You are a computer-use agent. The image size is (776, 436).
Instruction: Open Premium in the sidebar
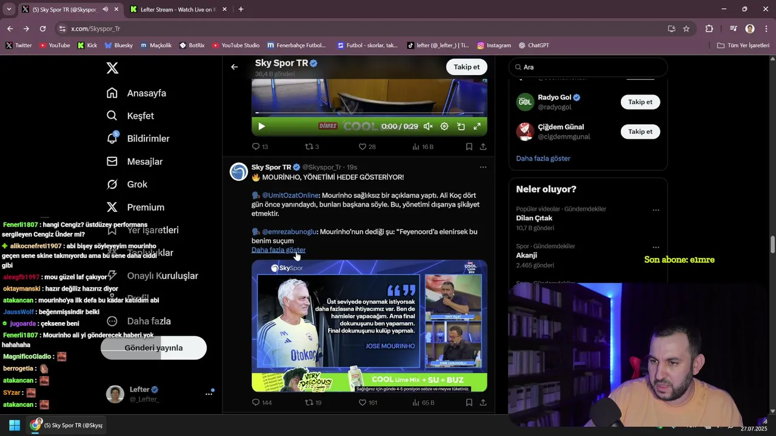pos(135,207)
